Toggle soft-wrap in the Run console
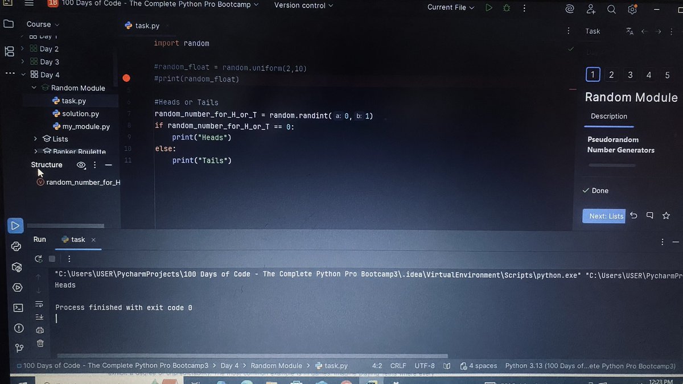Screen dimensions: 683x384 (39, 304)
